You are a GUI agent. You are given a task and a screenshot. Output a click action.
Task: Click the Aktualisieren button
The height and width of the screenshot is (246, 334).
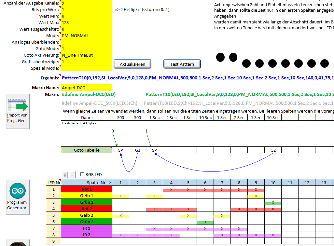(132, 64)
